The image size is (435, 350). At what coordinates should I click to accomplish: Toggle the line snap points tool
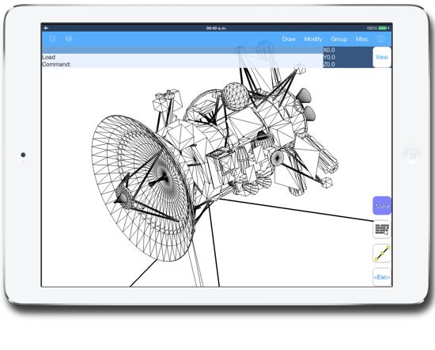[382, 253]
